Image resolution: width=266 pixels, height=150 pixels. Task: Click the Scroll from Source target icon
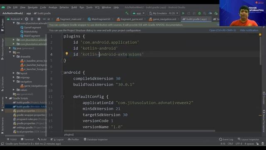[x=27, y=19]
